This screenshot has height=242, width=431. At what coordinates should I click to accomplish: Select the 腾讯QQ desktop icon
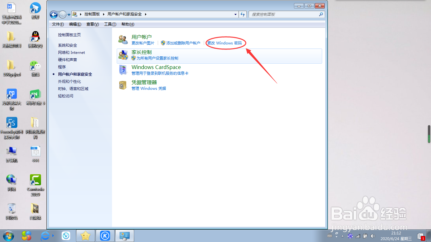[35, 39]
